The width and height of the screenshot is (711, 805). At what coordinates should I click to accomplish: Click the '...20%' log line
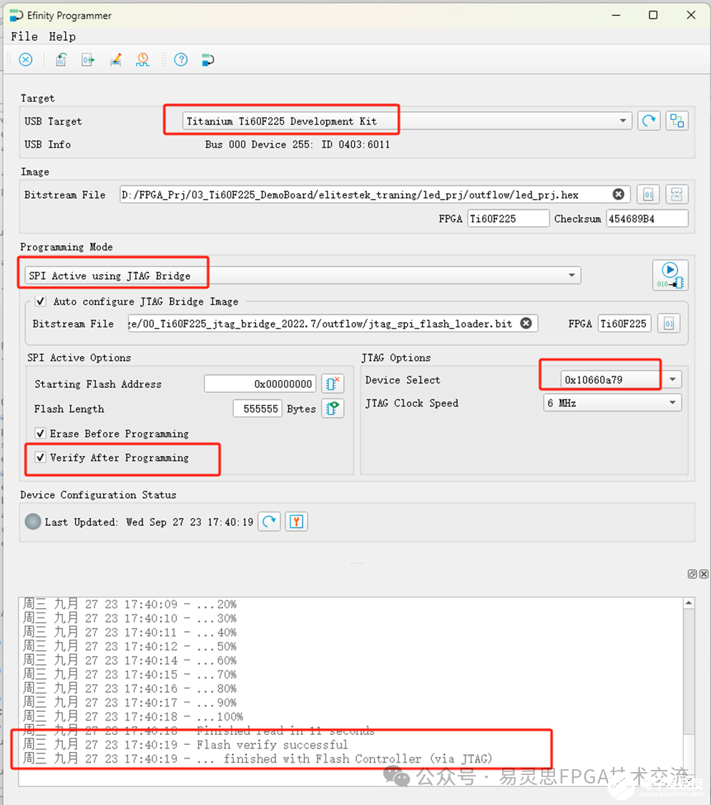130,604
